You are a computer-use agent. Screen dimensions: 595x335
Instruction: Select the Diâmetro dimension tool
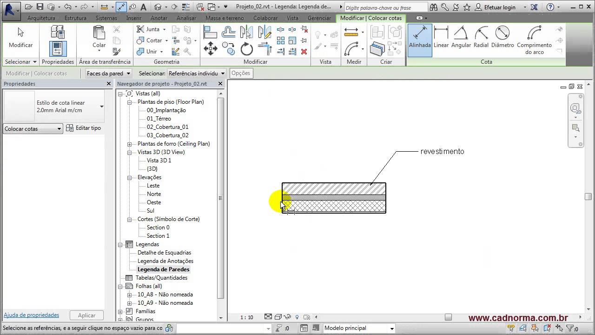tap(502, 38)
